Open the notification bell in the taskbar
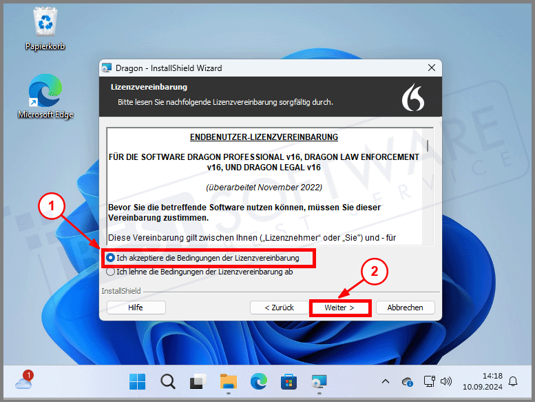Viewport: 535px width, 402px height. tap(513, 381)
